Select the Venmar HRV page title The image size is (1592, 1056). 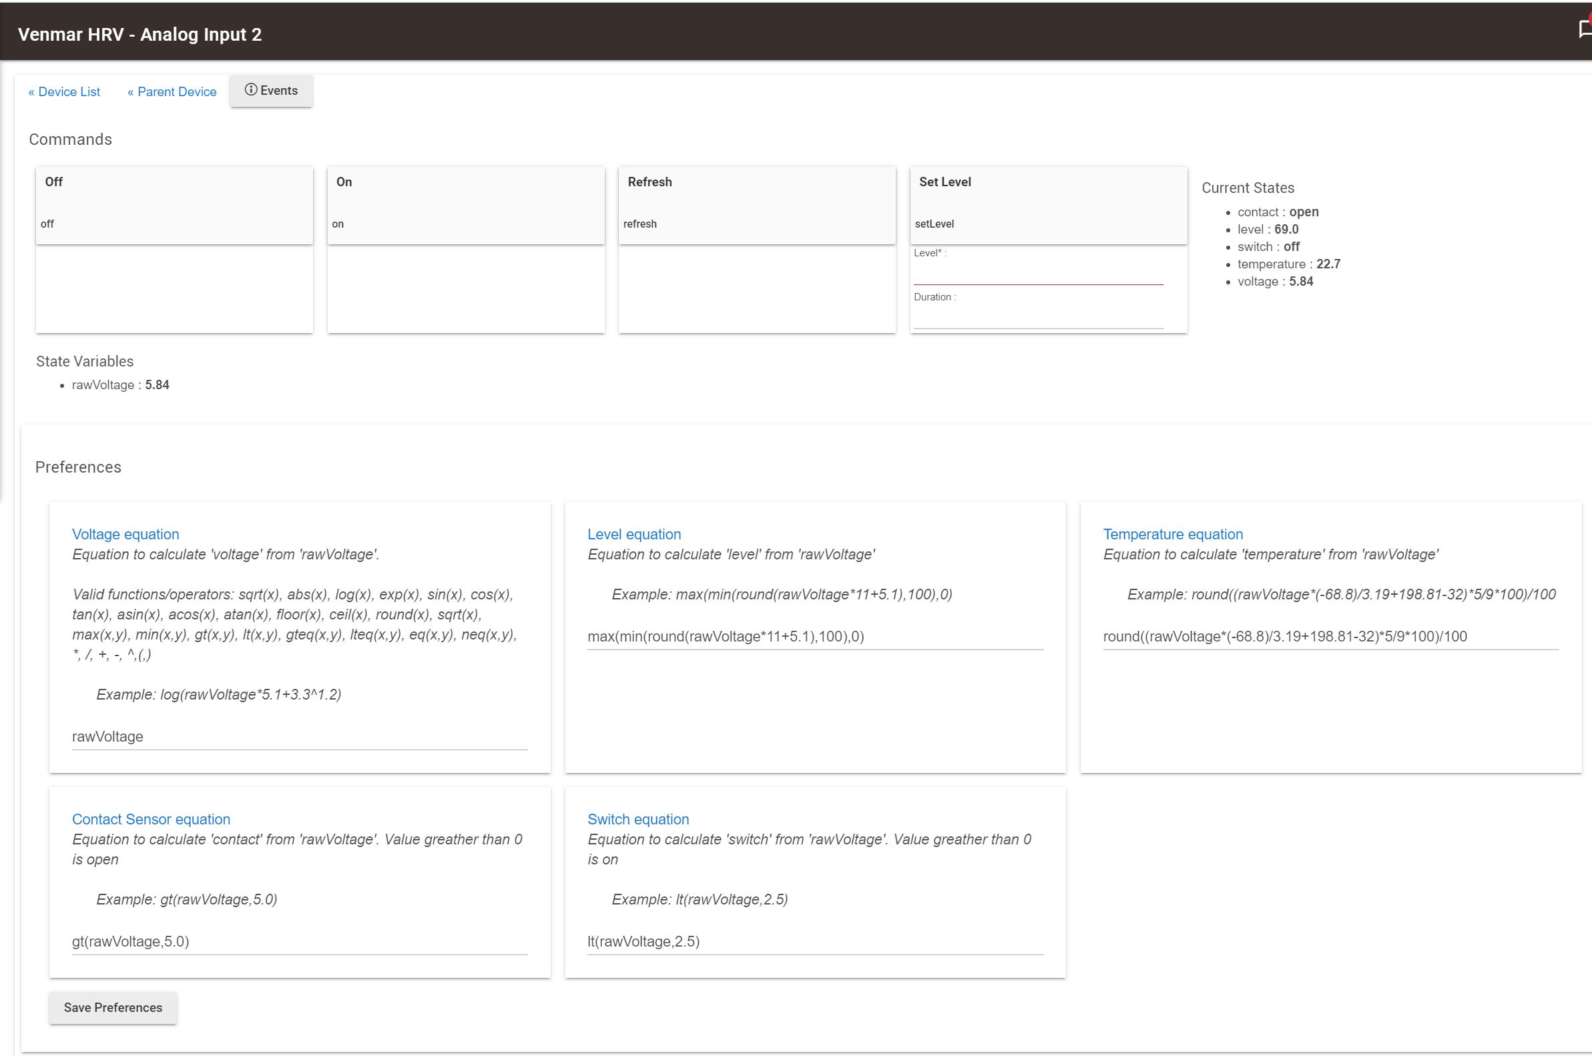click(140, 34)
